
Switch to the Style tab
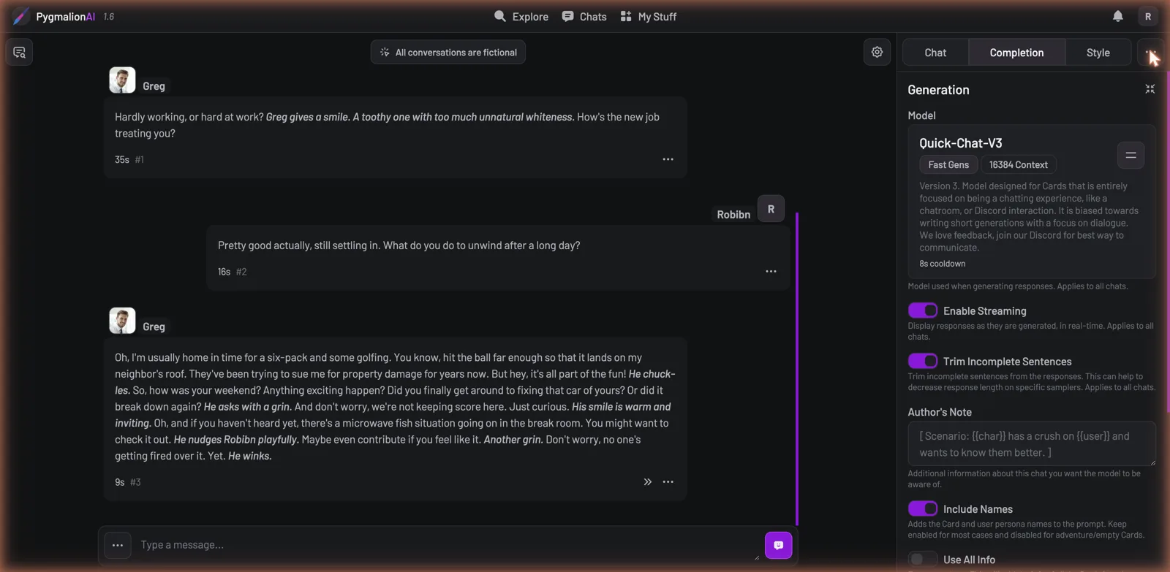[1098, 53]
